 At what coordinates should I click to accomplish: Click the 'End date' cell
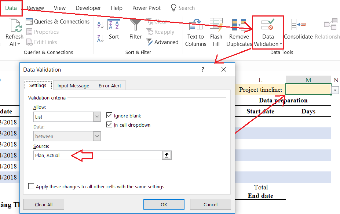tap(260, 196)
